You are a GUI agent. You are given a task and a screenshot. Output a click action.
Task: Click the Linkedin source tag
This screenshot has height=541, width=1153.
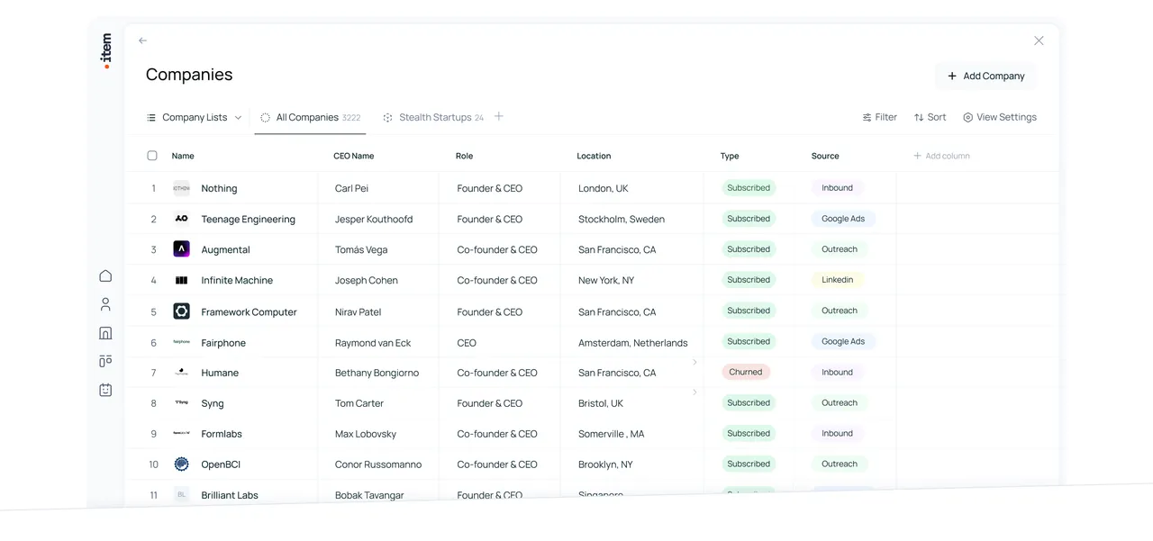837,280
